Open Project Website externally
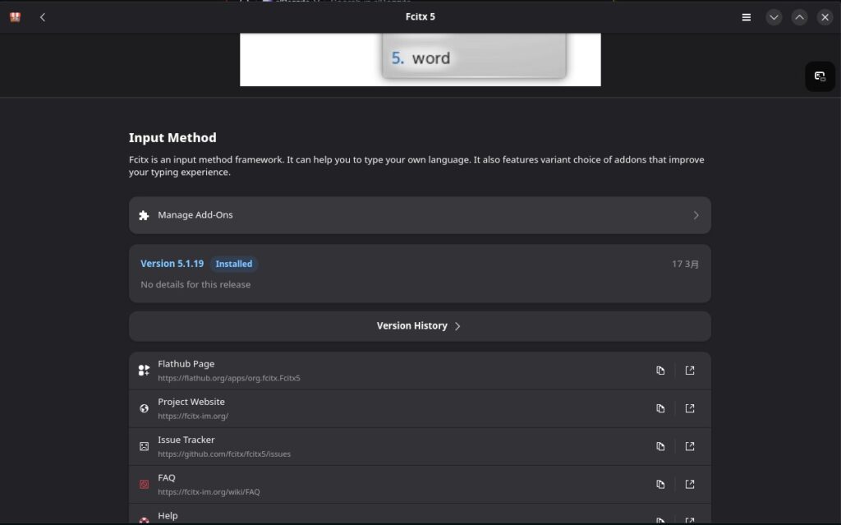This screenshot has width=841, height=525. pos(690,408)
